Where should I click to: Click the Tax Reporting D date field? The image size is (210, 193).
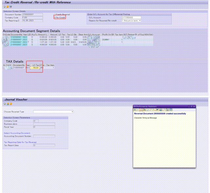click(x=32, y=21)
